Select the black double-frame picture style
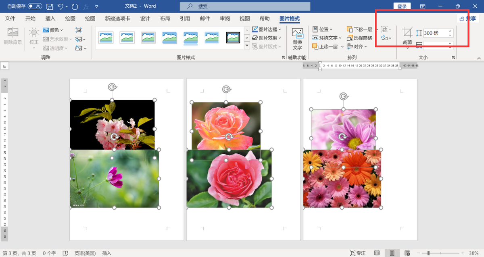The image size is (484, 257). coord(233,38)
